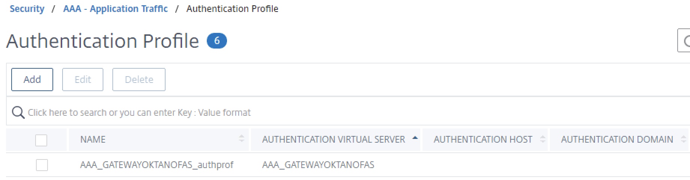
Task: Open the AAA - Application Traffic breadcrumb
Action: click(115, 9)
